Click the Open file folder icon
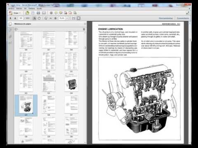The height and width of the screenshot is (148, 198). (28, 13)
